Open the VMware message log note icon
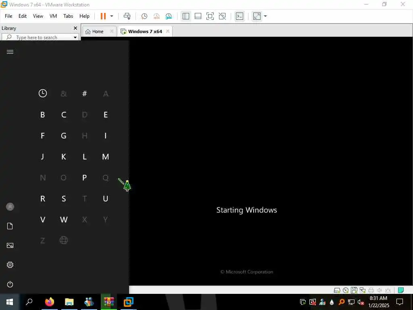This screenshot has height=310, width=413. (400, 290)
